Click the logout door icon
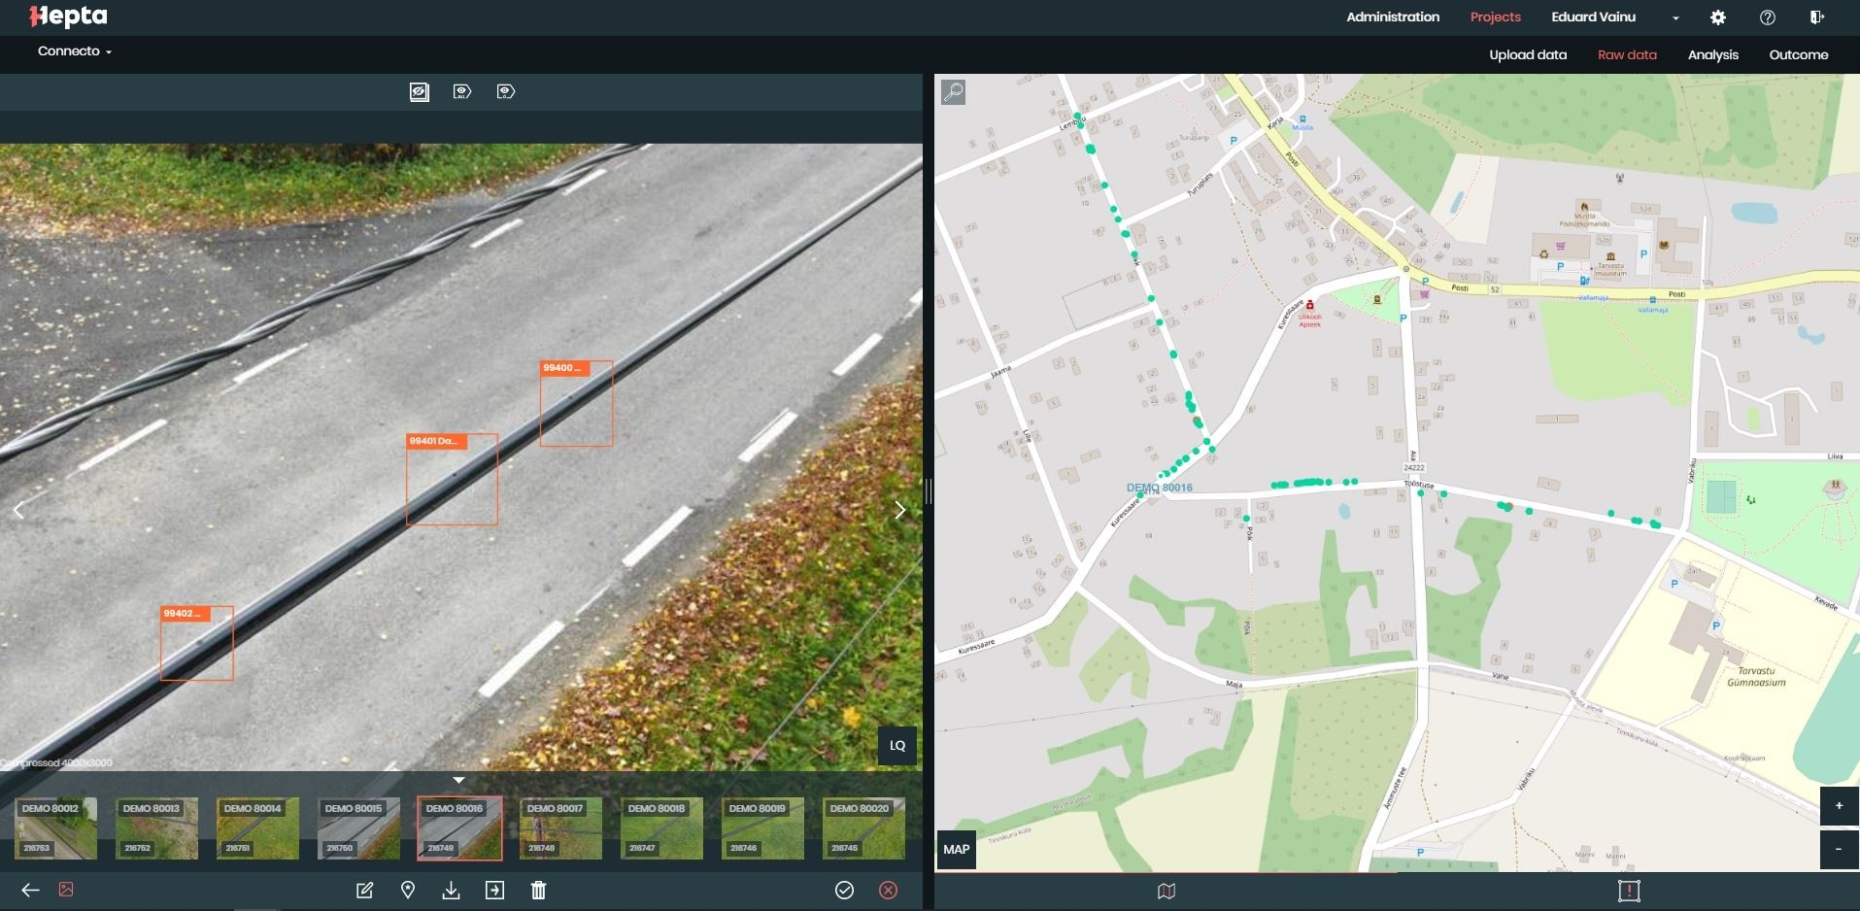The height and width of the screenshot is (911, 1860). (1816, 17)
